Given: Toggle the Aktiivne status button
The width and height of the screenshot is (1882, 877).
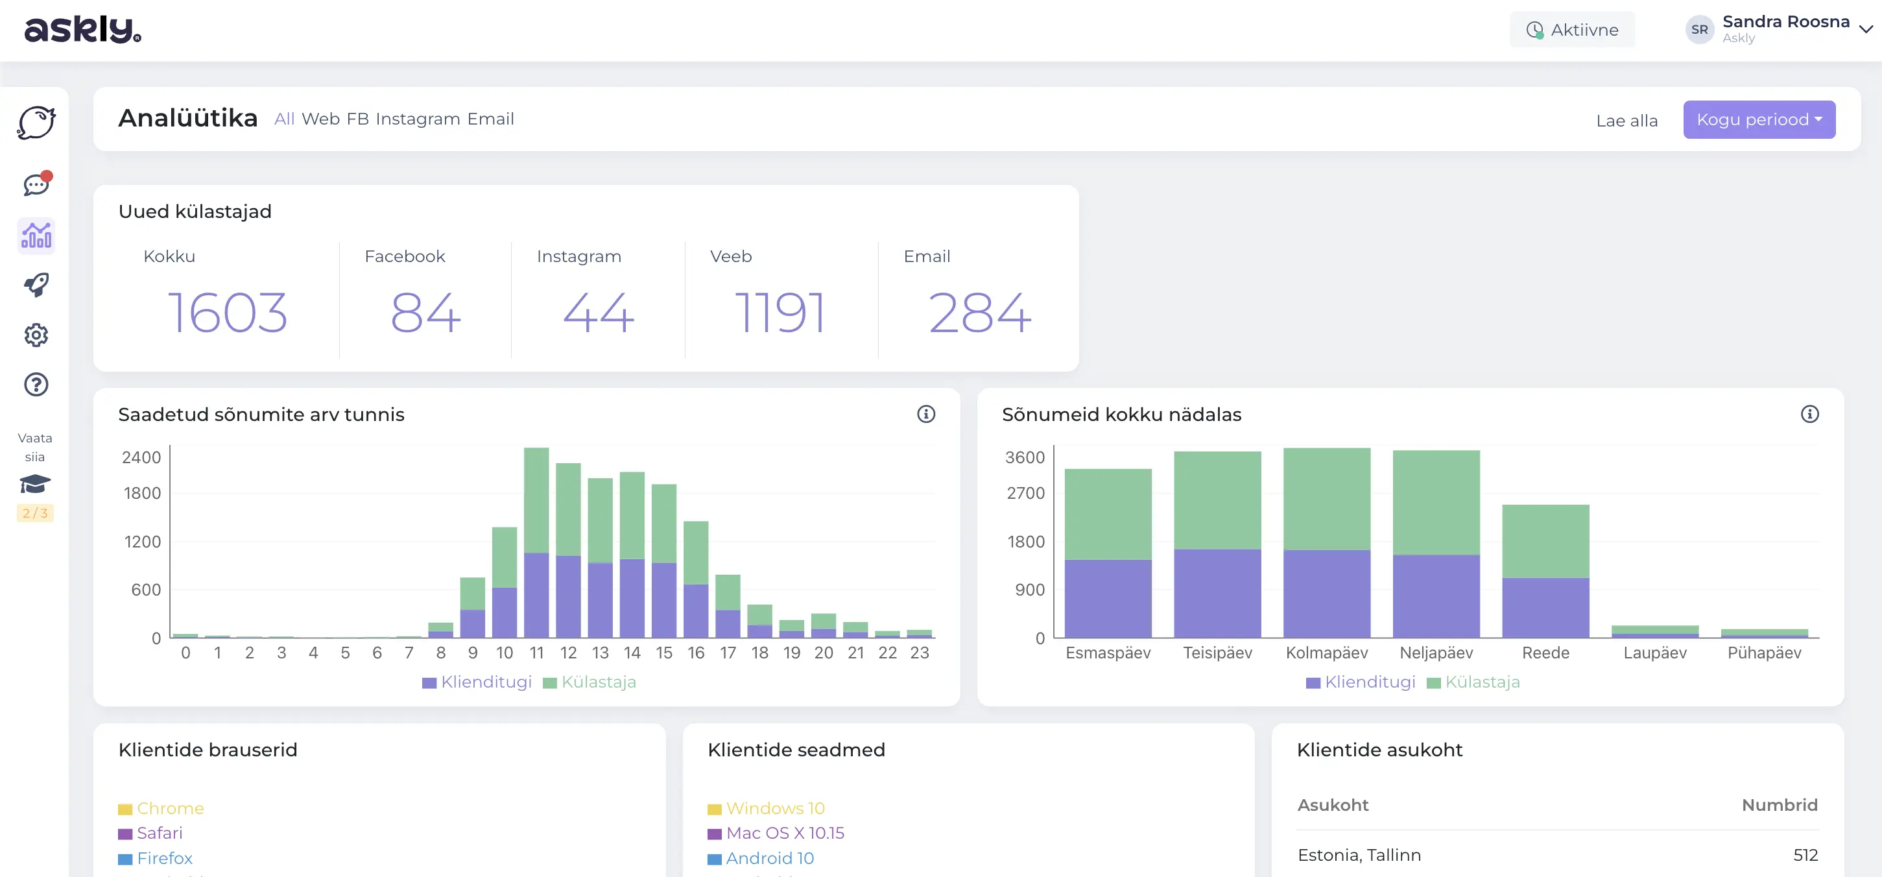Looking at the screenshot, I should point(1572,30).
